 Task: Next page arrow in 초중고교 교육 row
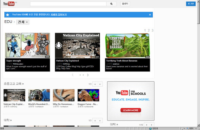pyautogui.click(x=100, y=84)
